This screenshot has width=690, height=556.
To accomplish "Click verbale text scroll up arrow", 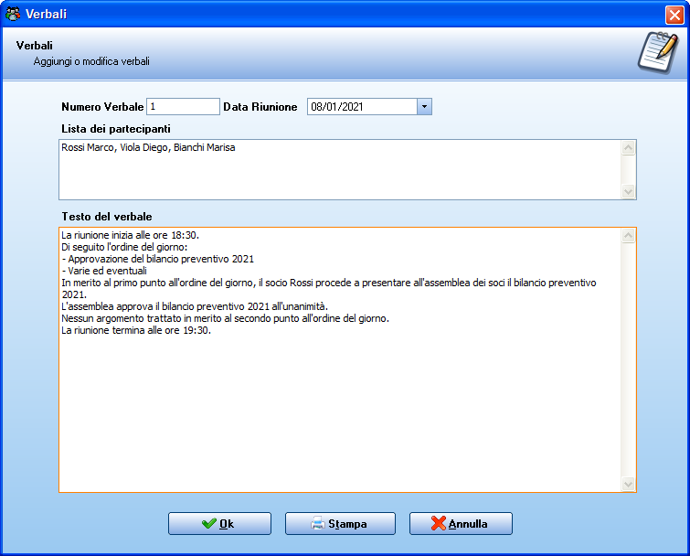I will coord(629,236).
